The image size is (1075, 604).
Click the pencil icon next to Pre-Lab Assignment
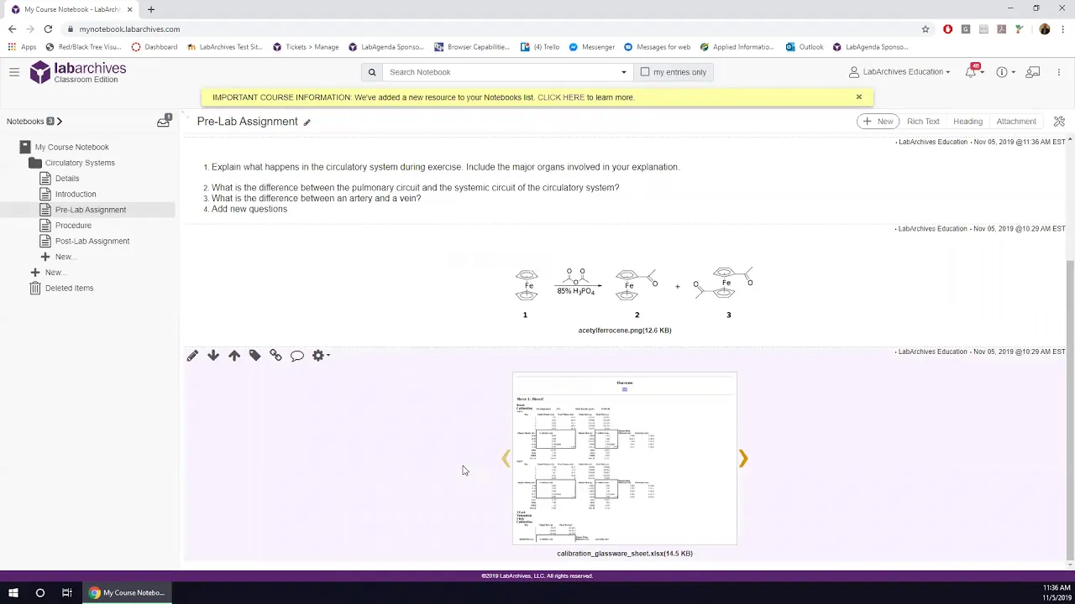(307, 122)
